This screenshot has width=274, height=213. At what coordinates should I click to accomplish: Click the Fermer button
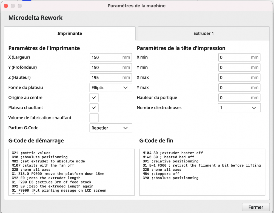pos(256,207)
